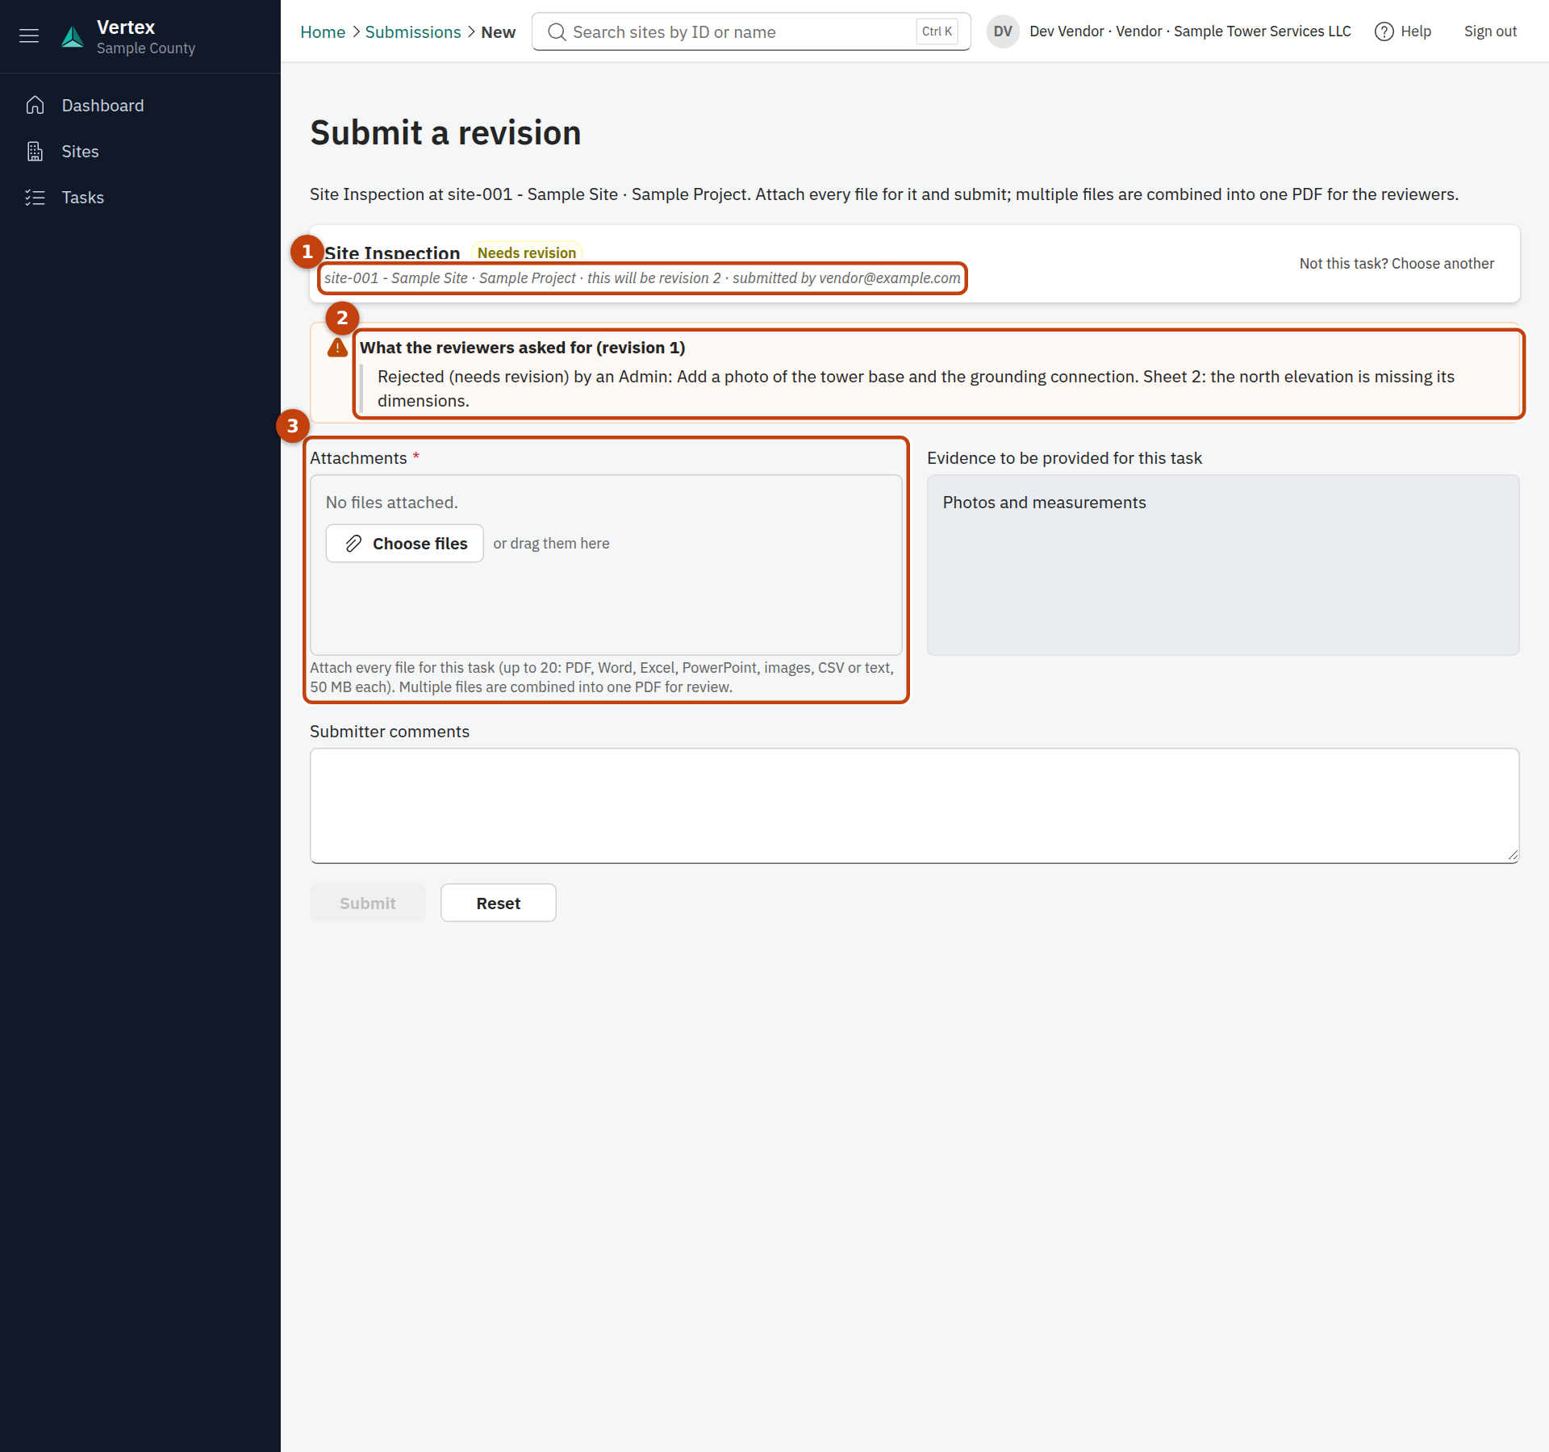Click the Help question mark icon

[x=1384, y=31]
